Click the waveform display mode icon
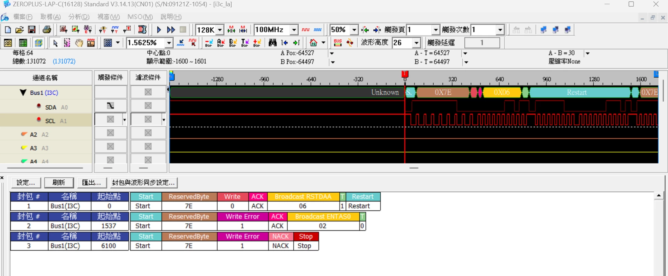 [8, 43]
